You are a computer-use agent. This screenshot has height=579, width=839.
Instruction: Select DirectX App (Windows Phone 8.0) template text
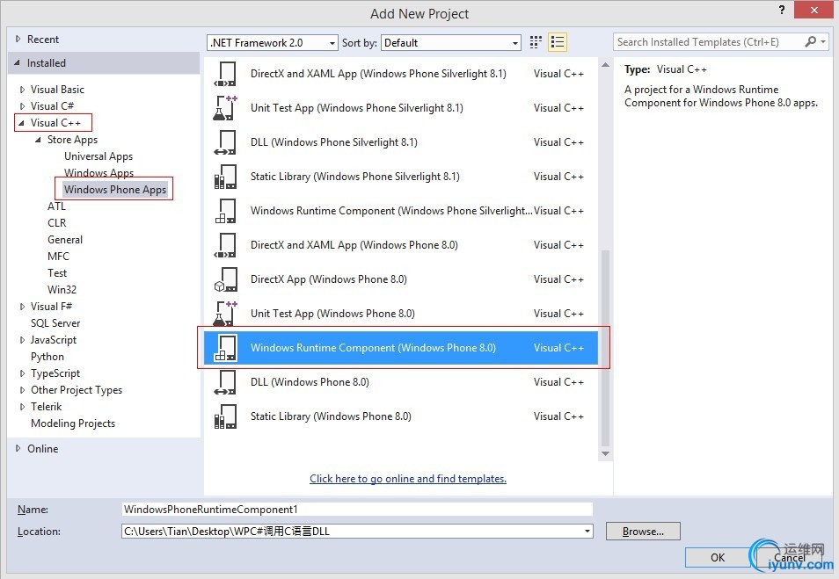329,279
